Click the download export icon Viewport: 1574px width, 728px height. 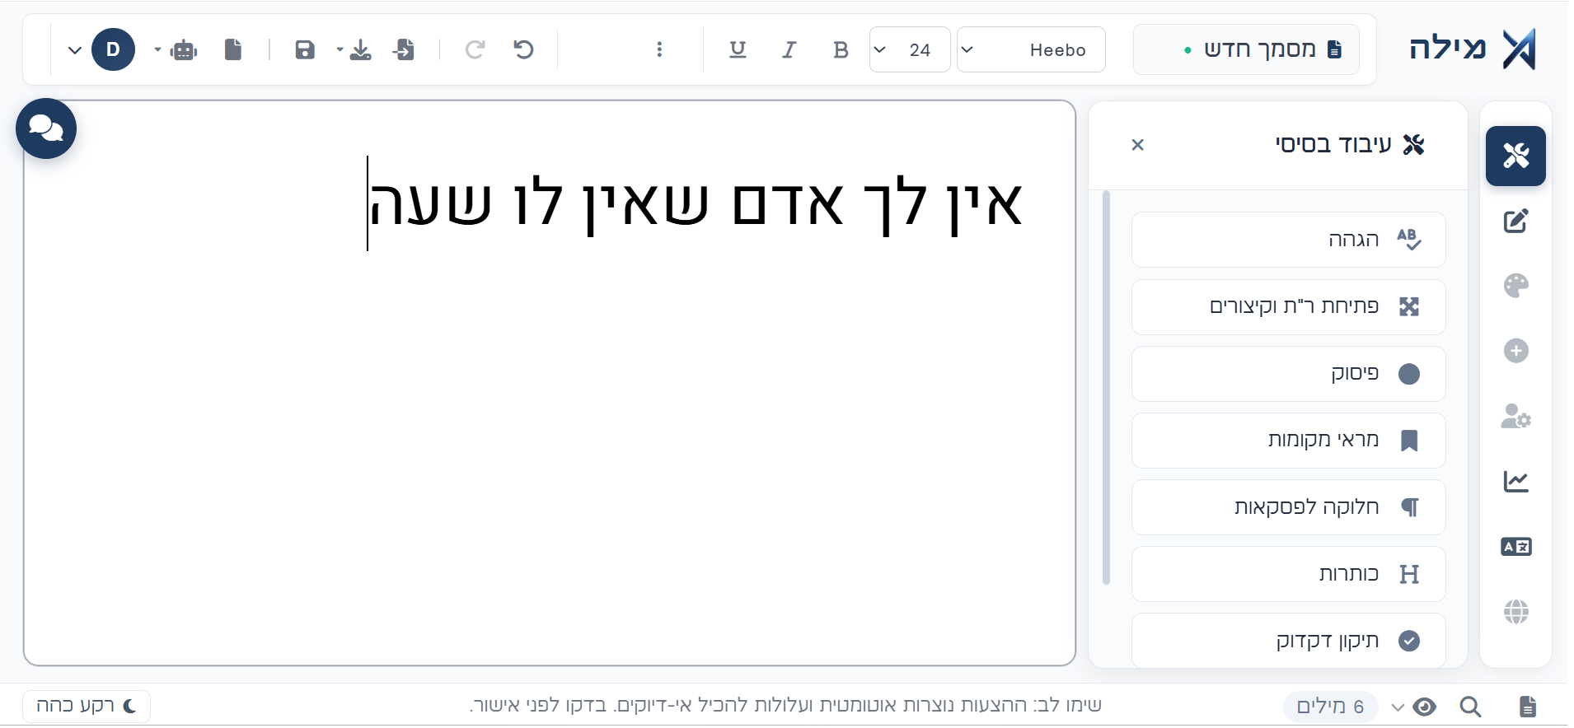[360, 50]
